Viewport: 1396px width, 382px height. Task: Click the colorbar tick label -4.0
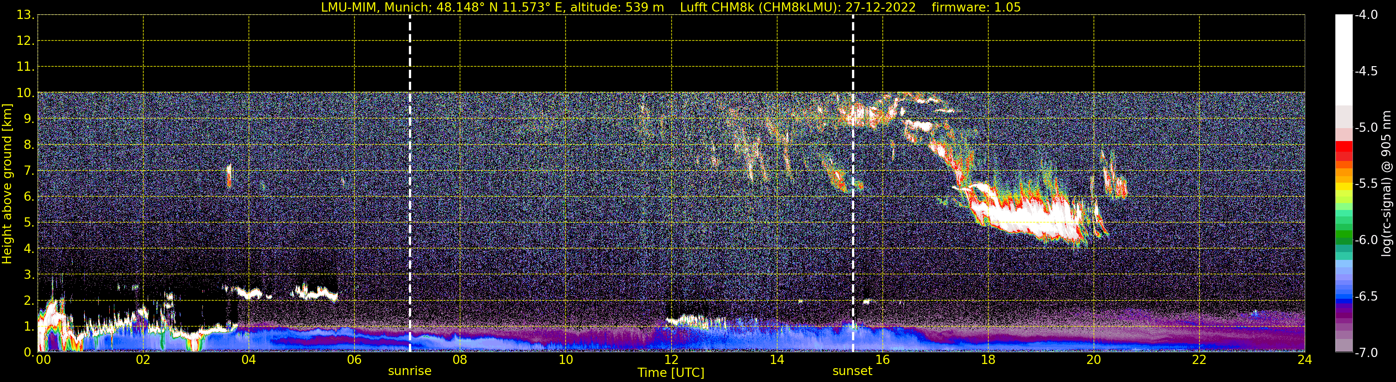(1365, 15)
